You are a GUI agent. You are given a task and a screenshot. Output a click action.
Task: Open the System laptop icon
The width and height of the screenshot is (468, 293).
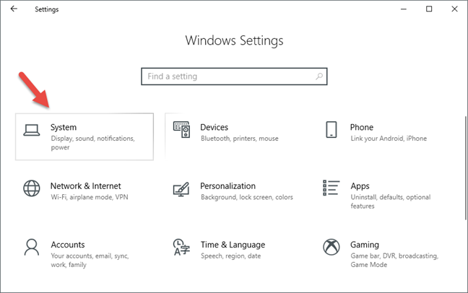pyautogui.click(x=32, y=130)
